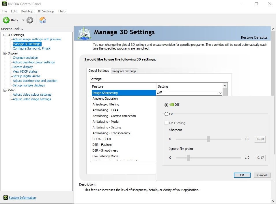Click the settings list scroll up arrow
This screenshot has width=276, height=204.
tap(225, 86)
